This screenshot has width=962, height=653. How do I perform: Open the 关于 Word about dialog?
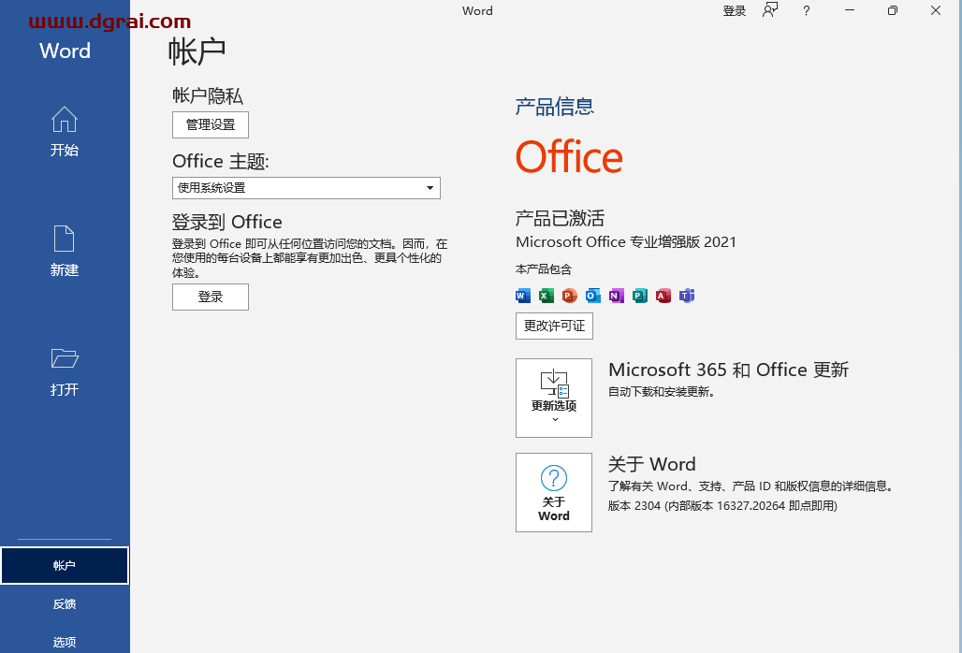[x=554, y=492]
